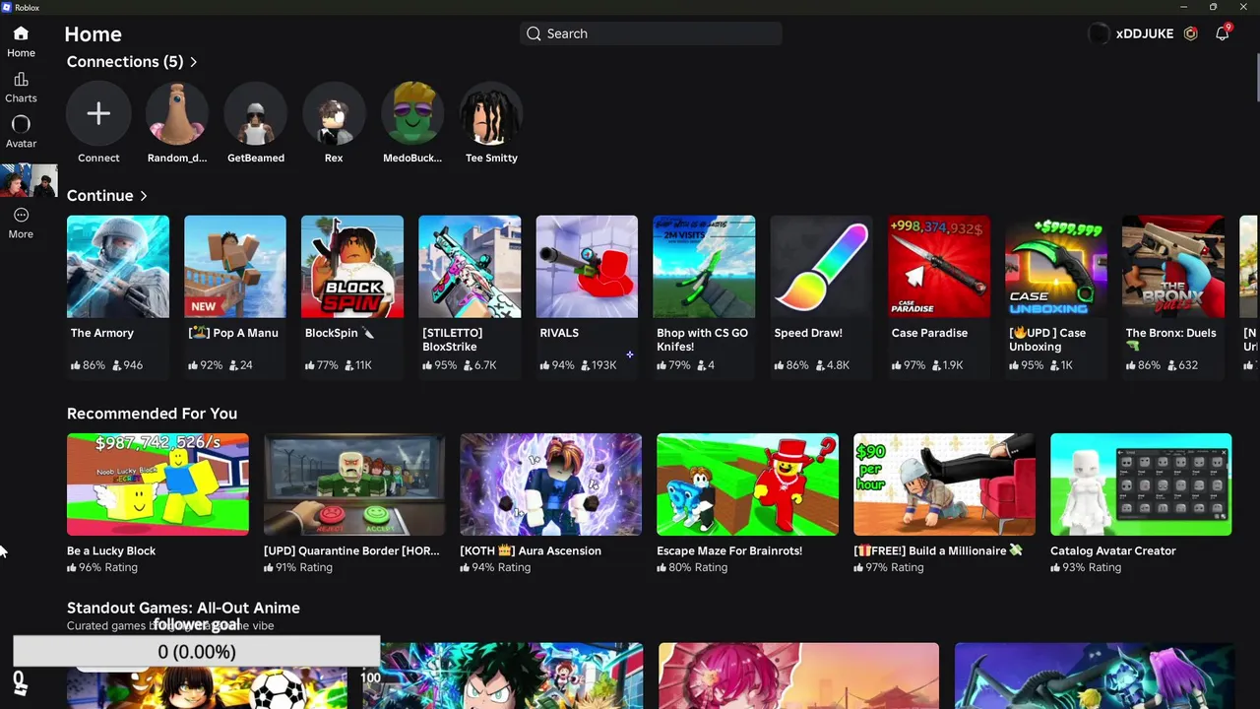This screenshot has width=1260, height=709.
Task: Click the Home page heading
Action: (94, 34)
